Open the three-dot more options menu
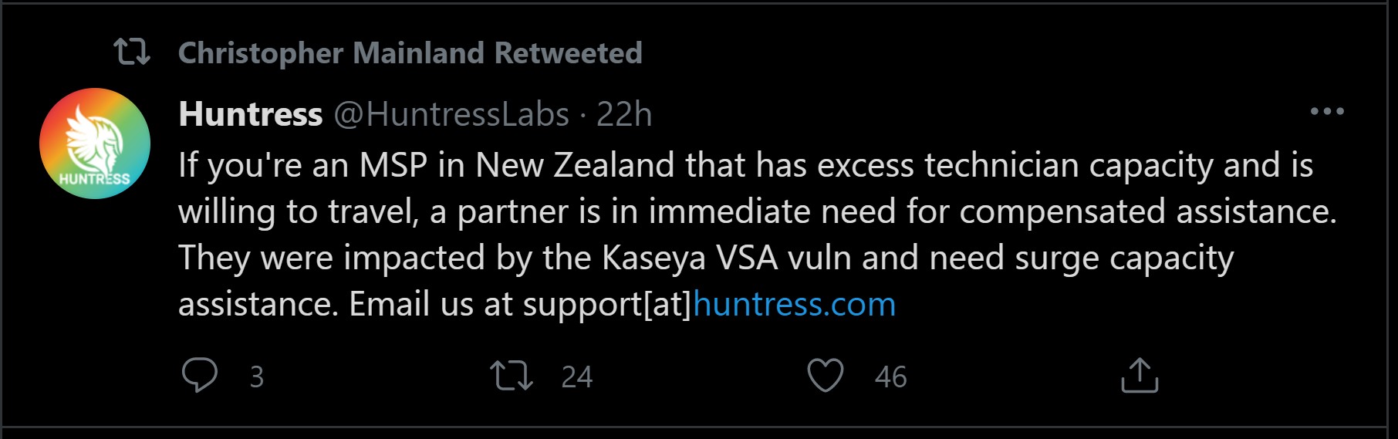The image size is (1398, 439). click(x=1327, y=112)
